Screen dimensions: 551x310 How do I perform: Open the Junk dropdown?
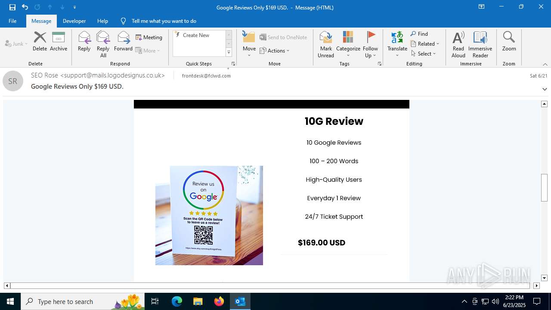pyautogui.click(x=16, y=43)
